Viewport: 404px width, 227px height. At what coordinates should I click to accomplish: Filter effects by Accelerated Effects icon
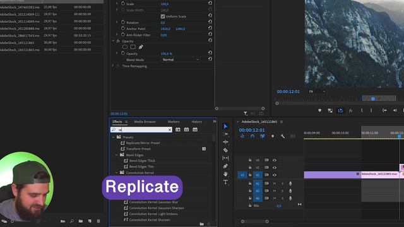178,129
